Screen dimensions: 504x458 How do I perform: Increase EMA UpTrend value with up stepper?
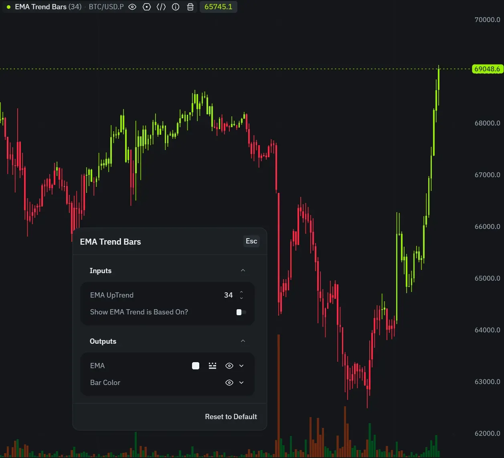pyautogui.click(x=241, y=292)
